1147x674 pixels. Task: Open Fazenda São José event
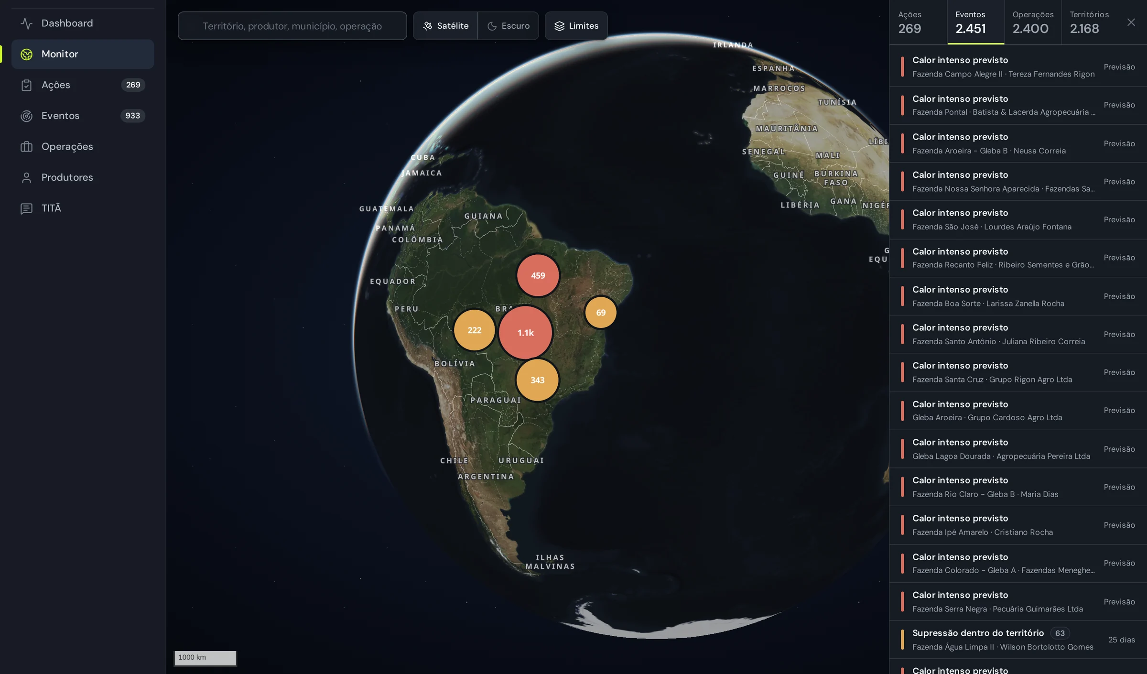pyautogui.click(x=1018, y=220)
